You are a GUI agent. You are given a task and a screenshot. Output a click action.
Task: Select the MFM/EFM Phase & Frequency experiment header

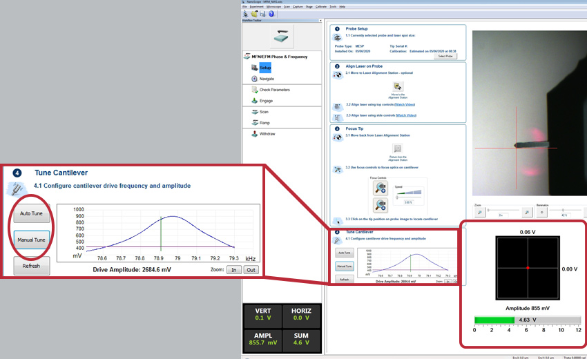pyautogui.click(x=279, y=57)
